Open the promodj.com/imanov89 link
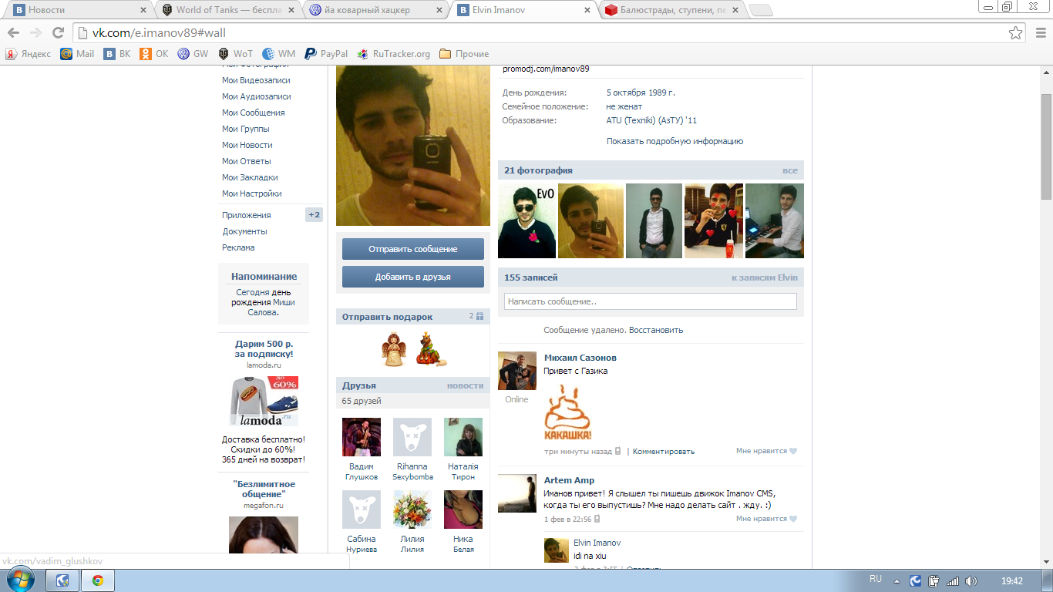1053x592 pixels. click(546, 69)
